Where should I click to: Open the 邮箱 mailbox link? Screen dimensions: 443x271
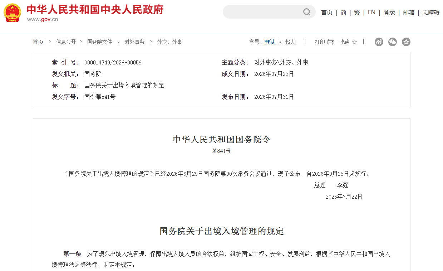click(409, 13)
